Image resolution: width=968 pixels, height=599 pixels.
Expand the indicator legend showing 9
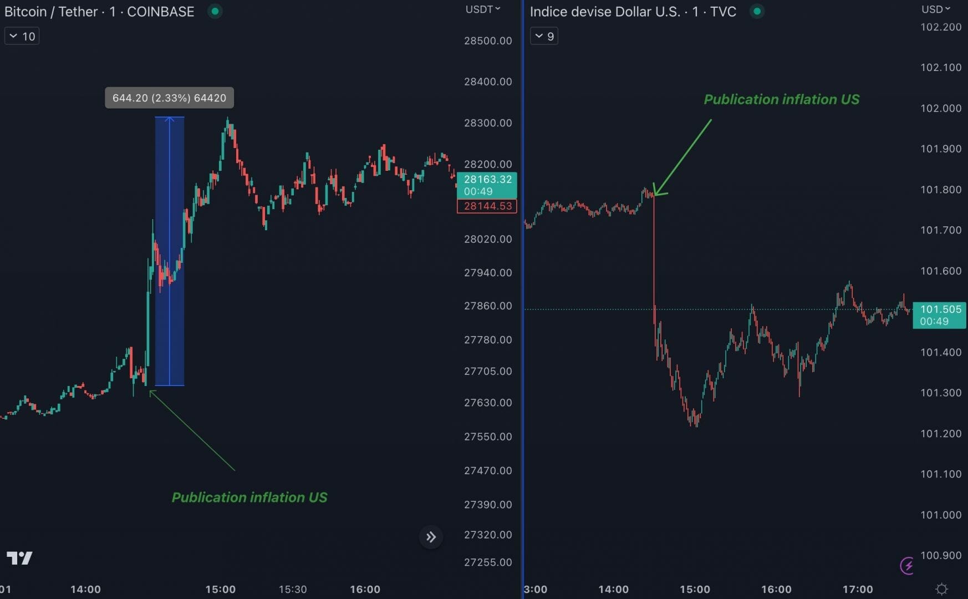544,37
